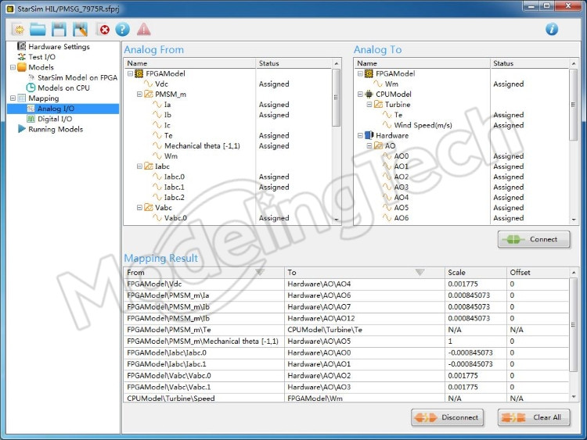Open Running Models in sidebar
The height and width of the screenshot is (440, 587).
point(56,130)
